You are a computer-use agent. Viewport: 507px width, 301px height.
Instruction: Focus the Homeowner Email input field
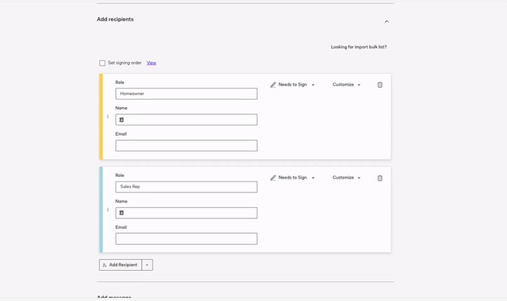[x=186, y=145]
